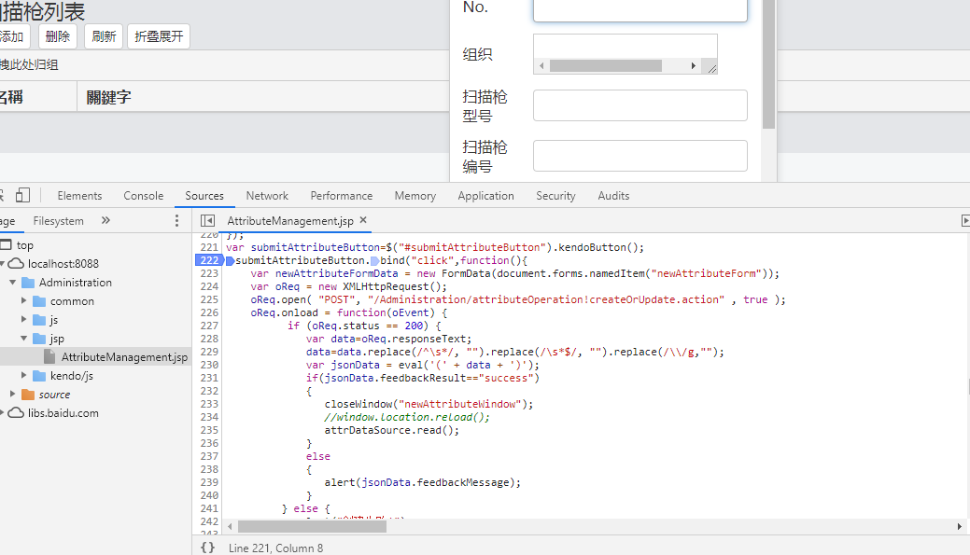Toggle the breakpoint on line 222

(x=209, y=260)
